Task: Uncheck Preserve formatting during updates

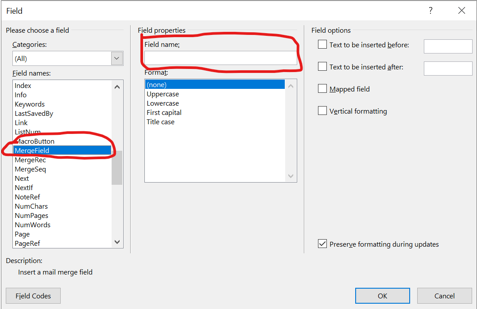Action: tap(322, 244)
